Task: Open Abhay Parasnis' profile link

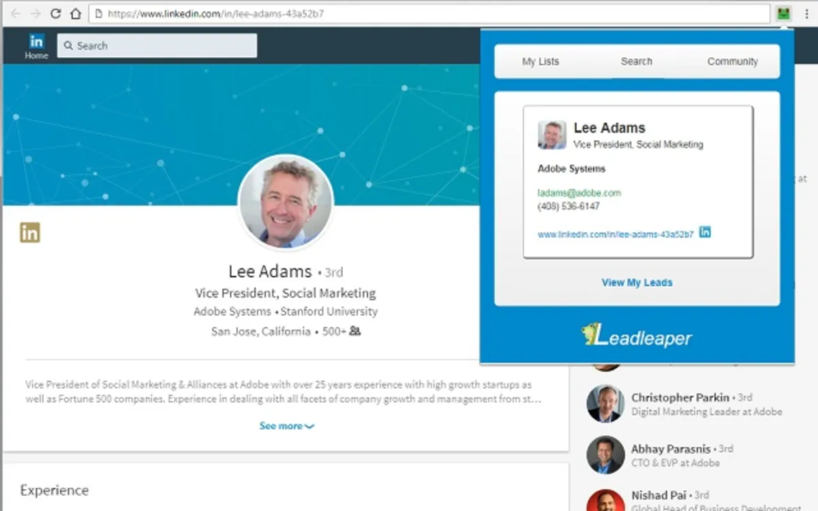Action: (x=671, y=449)
